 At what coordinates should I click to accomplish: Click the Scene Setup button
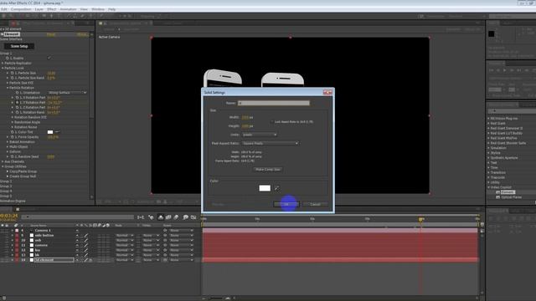coord(19,46)
